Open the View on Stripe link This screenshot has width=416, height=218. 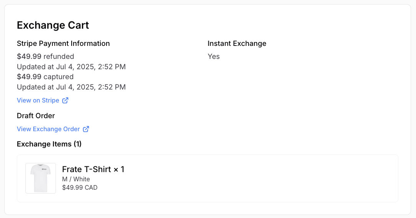click(38, 100)
